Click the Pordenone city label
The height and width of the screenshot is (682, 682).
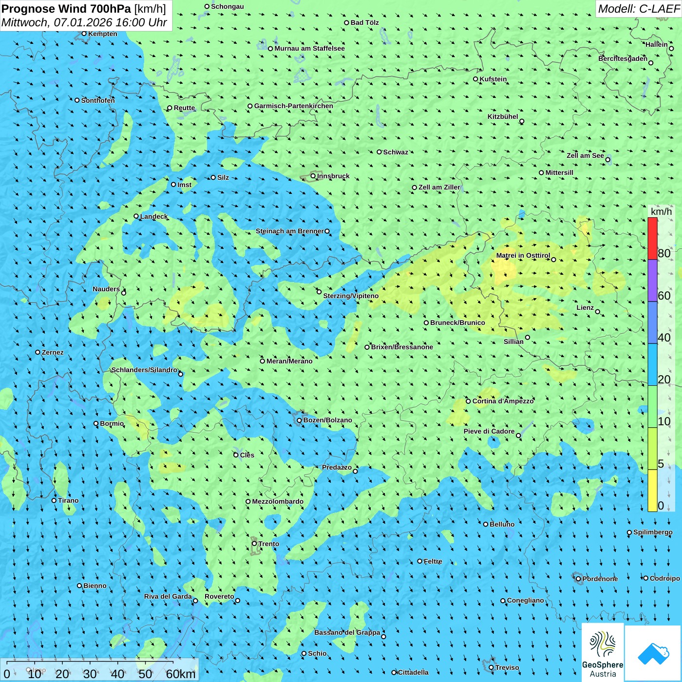[x=600, y=579]
